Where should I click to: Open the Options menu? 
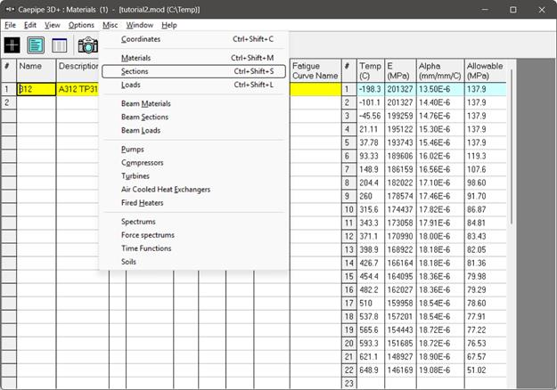click(81, 25)
